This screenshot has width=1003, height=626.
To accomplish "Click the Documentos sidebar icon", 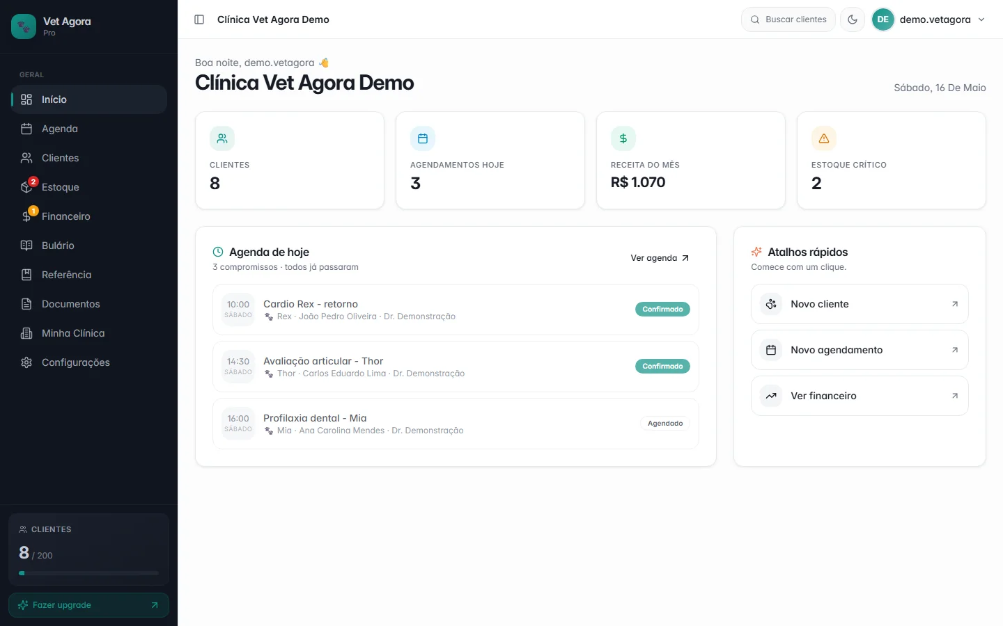I will [x=26, y=304].
